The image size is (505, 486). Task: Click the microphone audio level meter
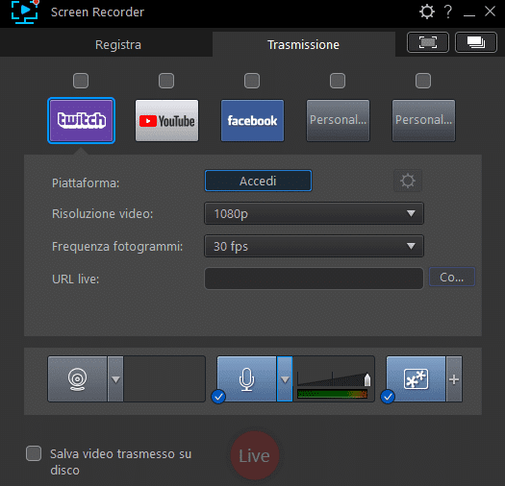tap(333, 394)
